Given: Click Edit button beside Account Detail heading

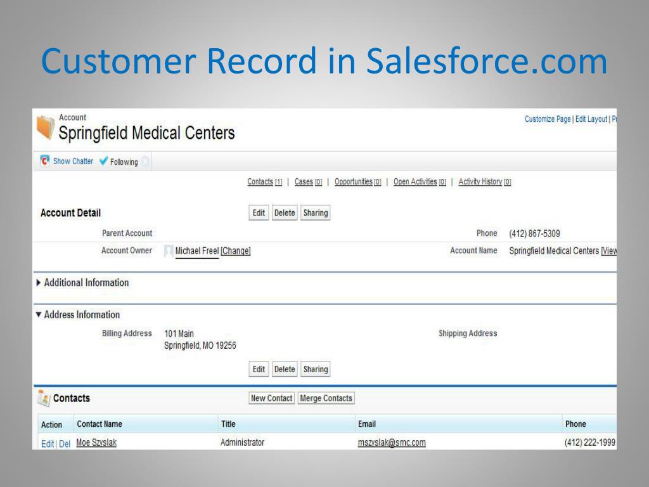Looking at the screenshot, I should (x=259, y=213).
